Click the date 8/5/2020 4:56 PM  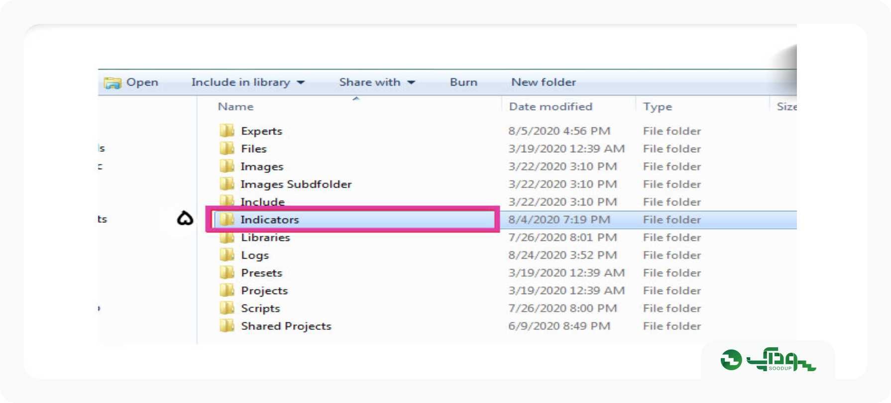559,131
